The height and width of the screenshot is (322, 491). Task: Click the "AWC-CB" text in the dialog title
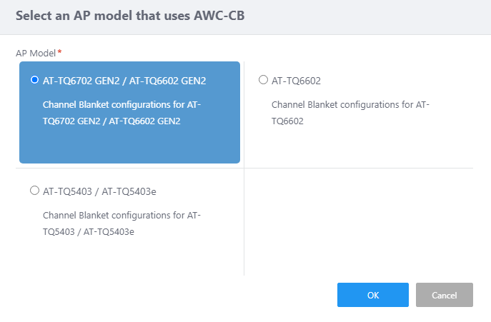(x=219, y=15)
